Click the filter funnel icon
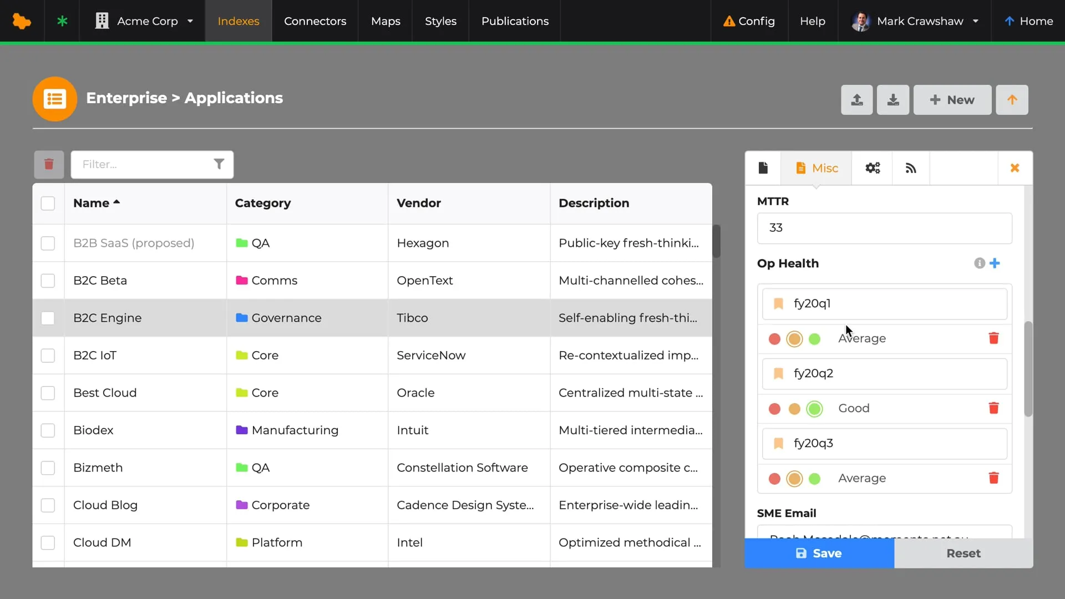This screenshot has height=599, width=1065. pyautogui.click(x=219, y=164)
